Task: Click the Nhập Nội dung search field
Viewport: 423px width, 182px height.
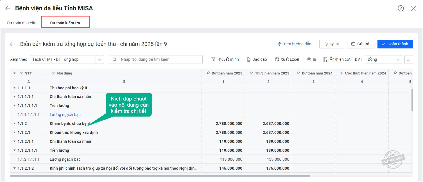Action: pos(159,59)
